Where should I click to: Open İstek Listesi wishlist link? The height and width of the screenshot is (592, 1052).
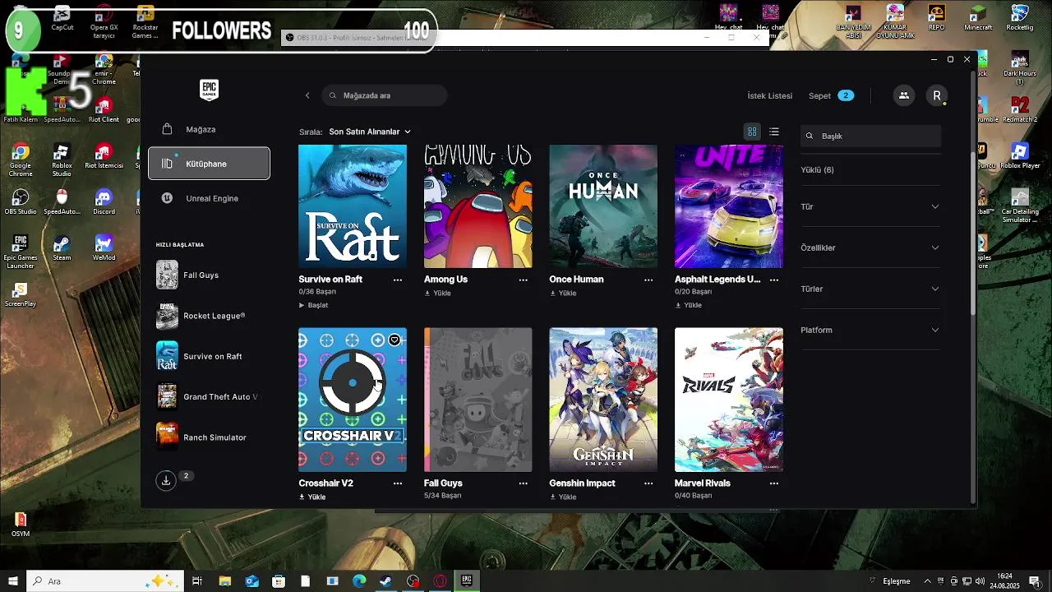pos(769,95)
